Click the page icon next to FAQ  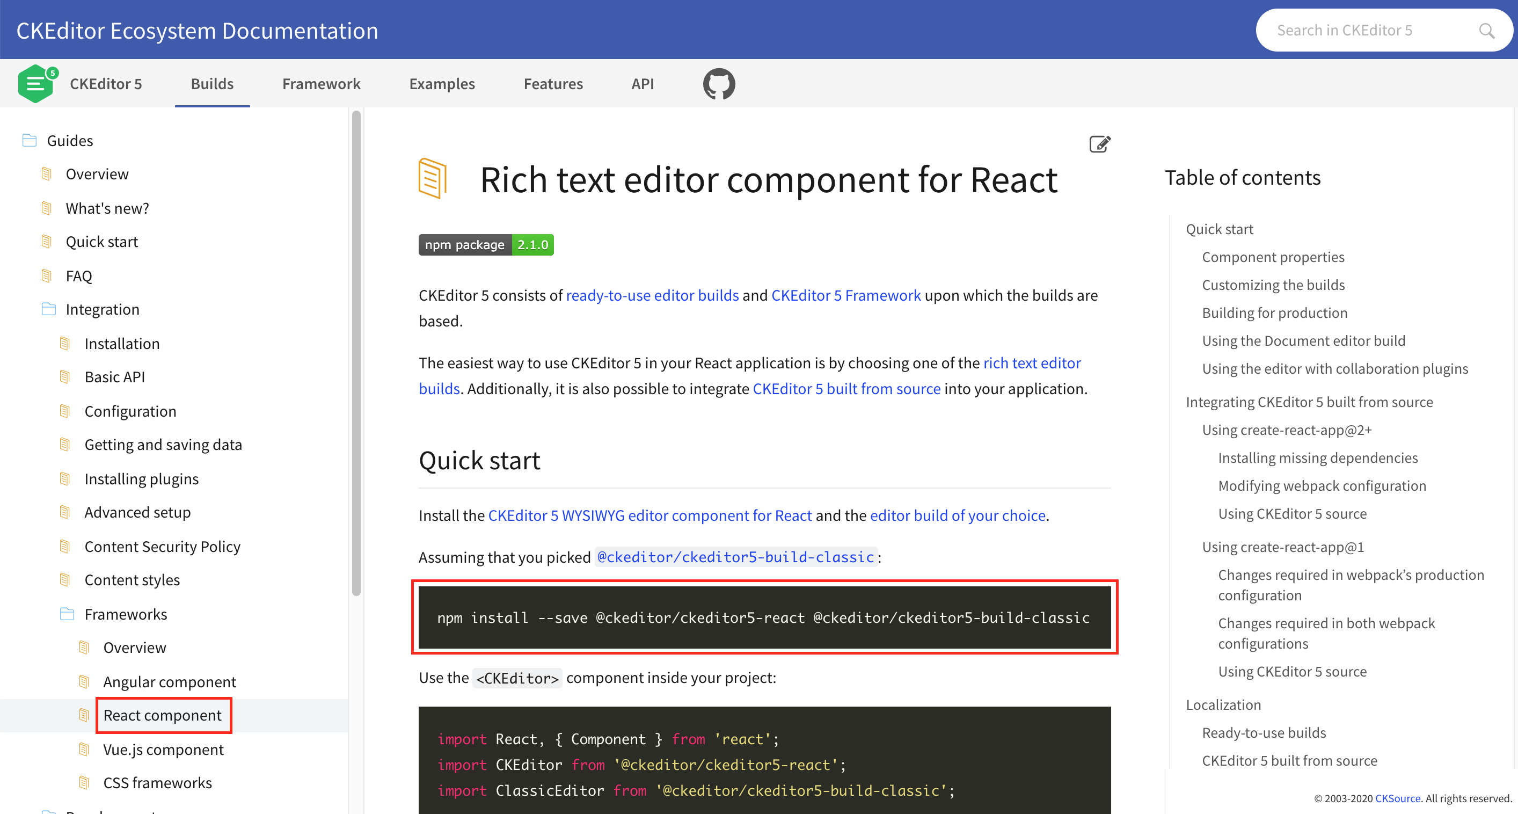47,275
